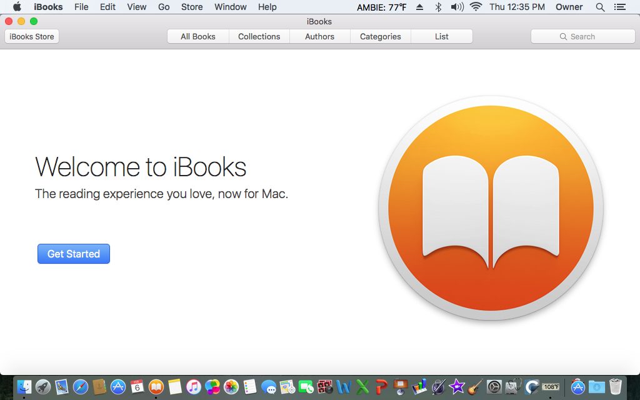640x400 pixels.
Task: Open the Store menu
Action: point(192,7)
